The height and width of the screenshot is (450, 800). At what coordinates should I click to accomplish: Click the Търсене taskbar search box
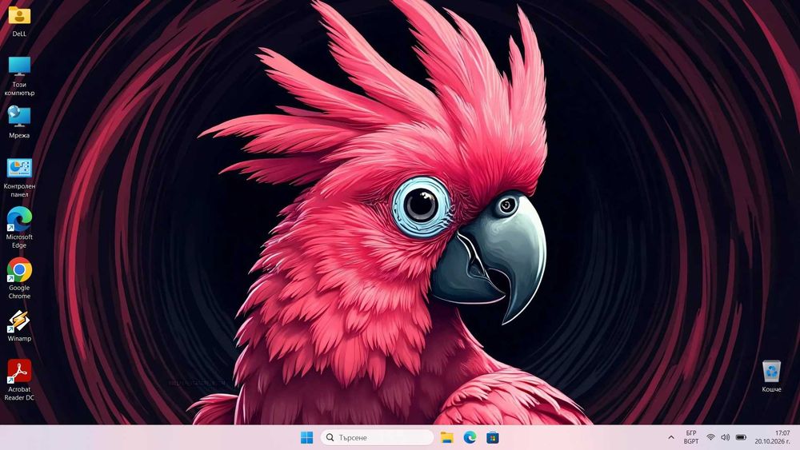[377, 437]
